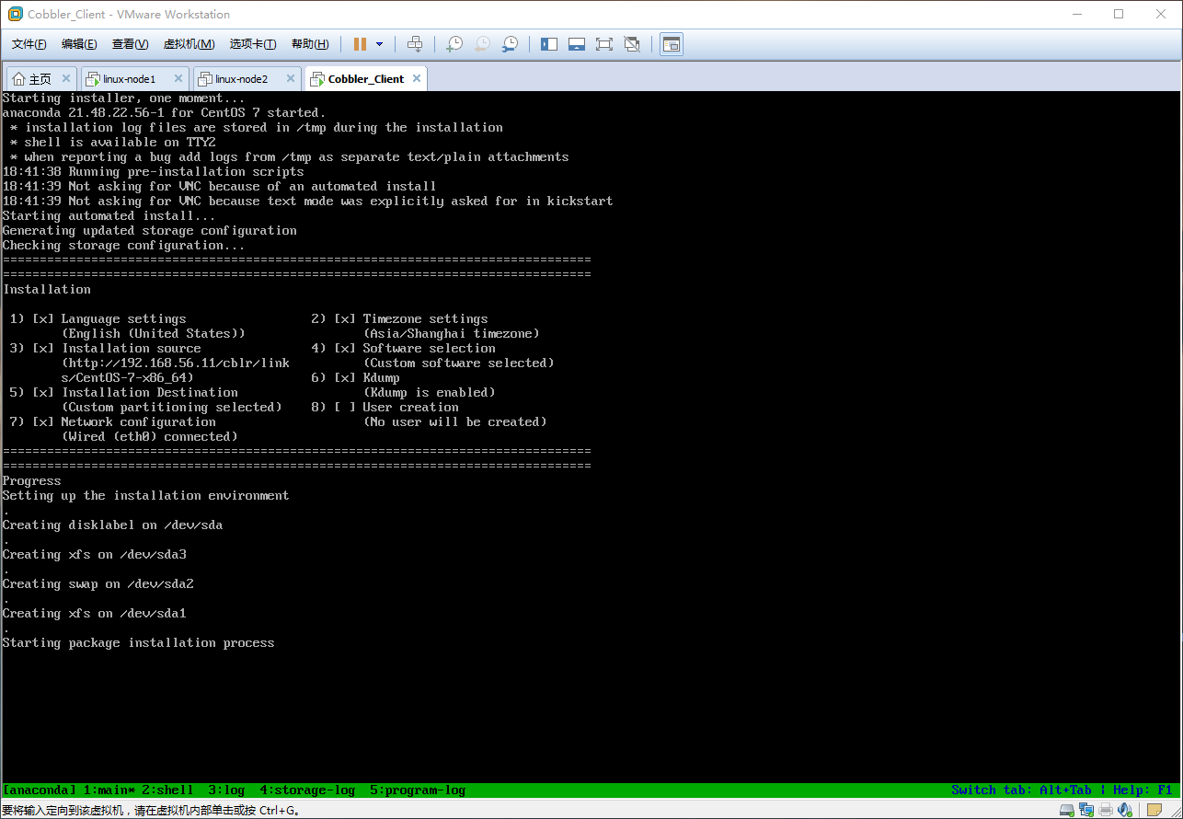Open the 选项卡(T) menu
Image resolution: width=1183 pixels, height=819 pixels.
pos(253,44)
